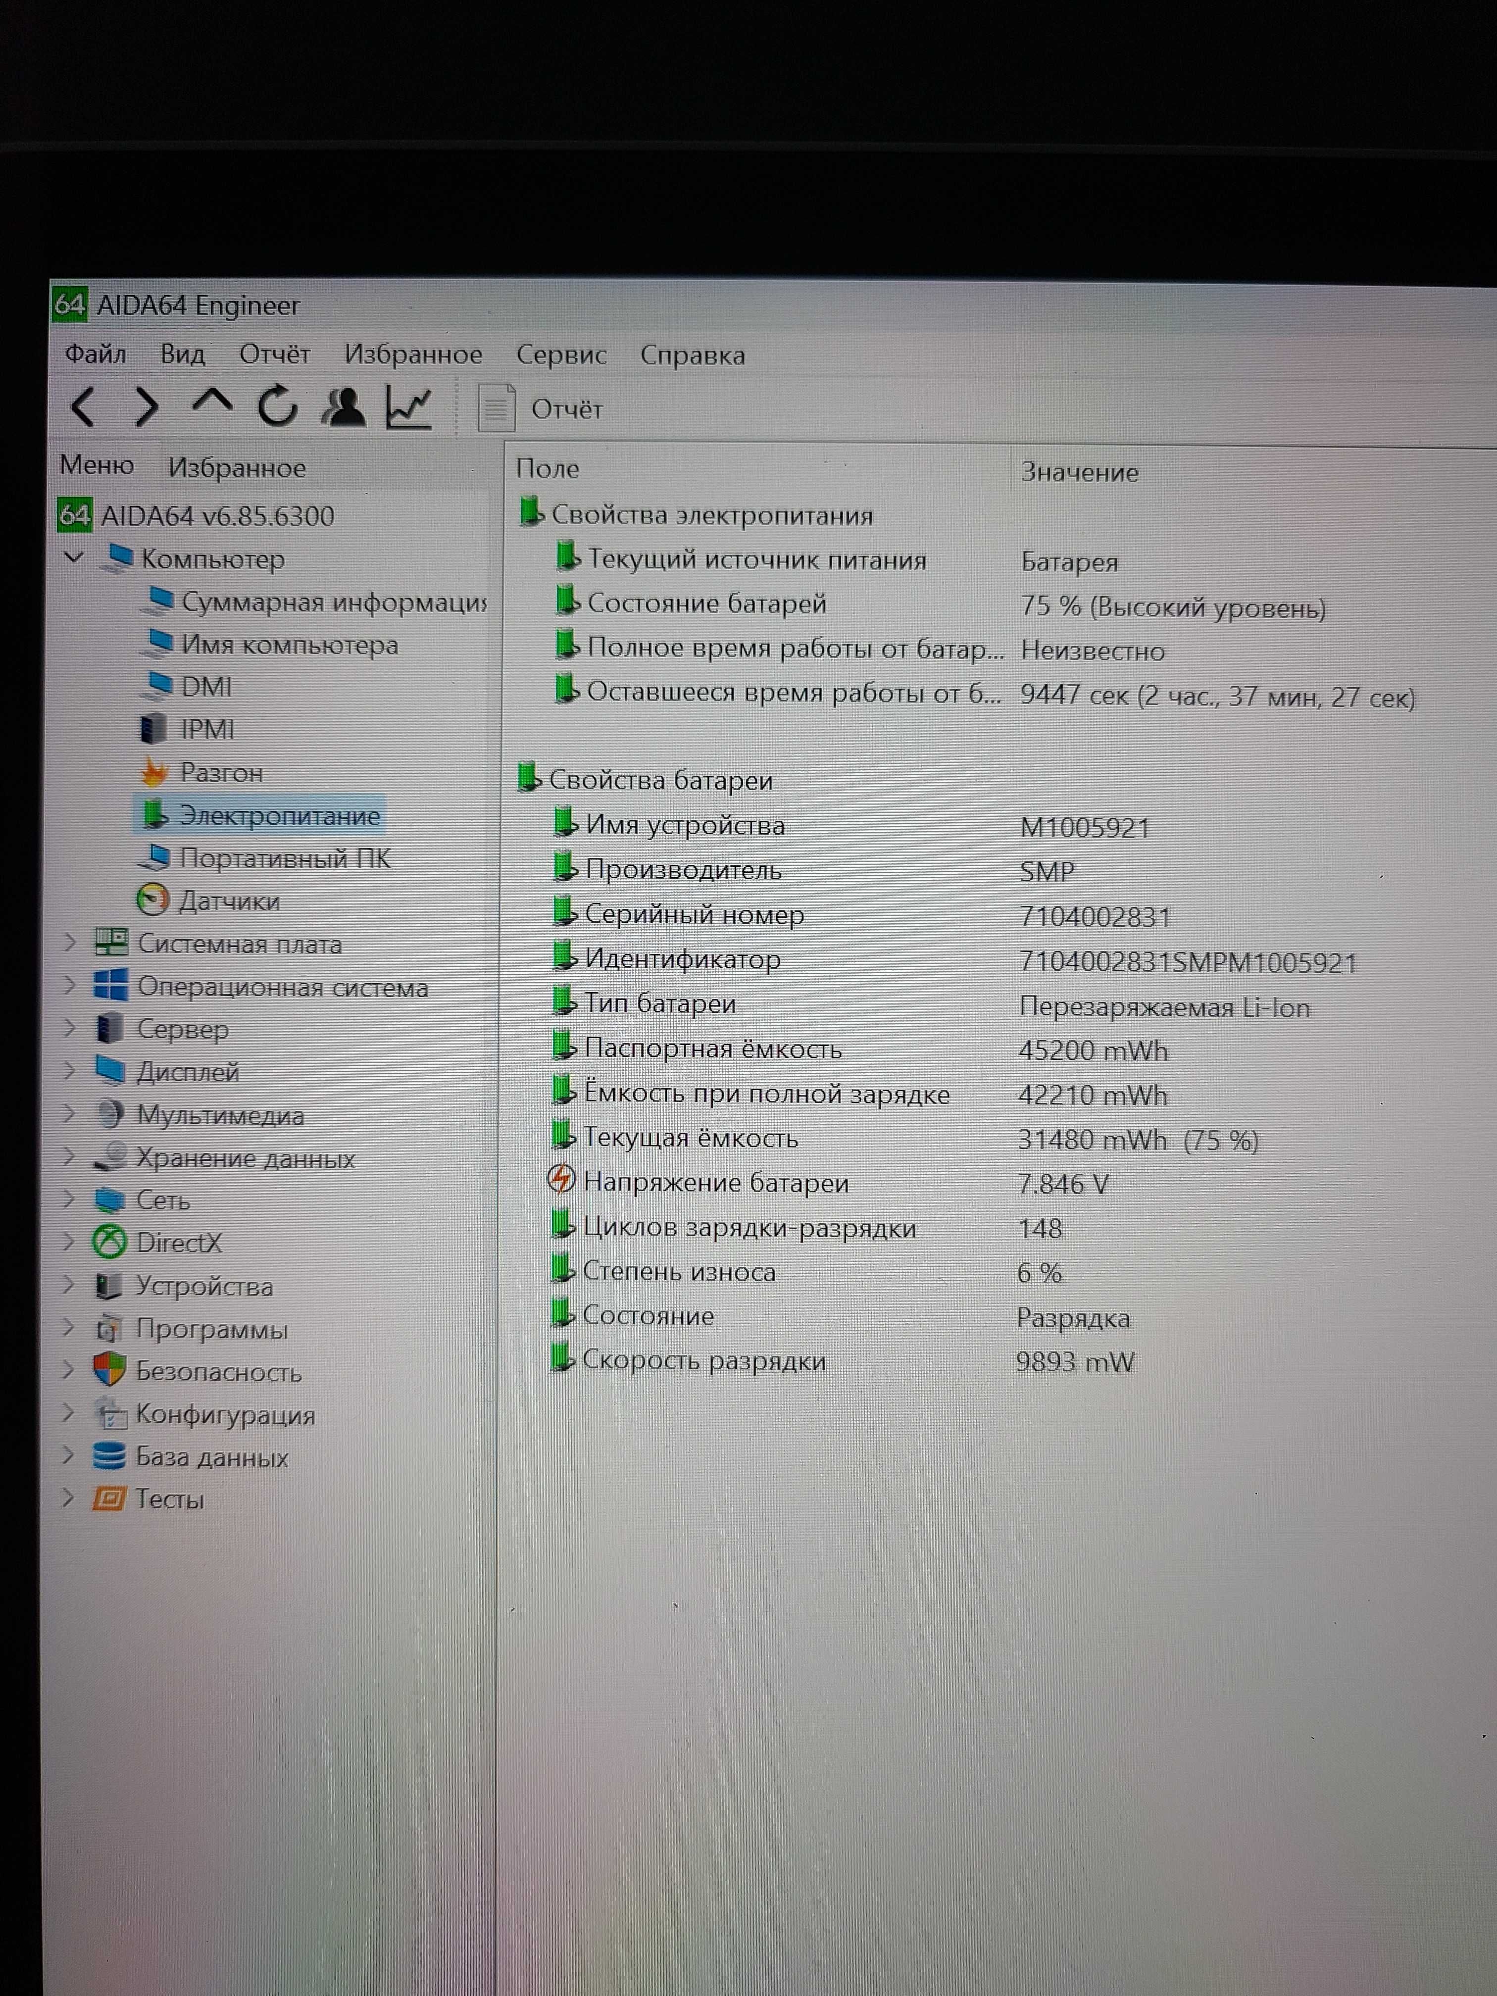Open the Сервис menu
This screenshot has height=1996, width=1497.
pos(561,354)
